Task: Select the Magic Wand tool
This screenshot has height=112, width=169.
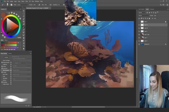Action: click(x=24, y=19)
